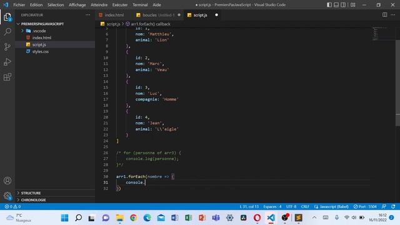Open Word from the taskbar
Image resolution: width=400 pixels, height=225 pixels.
[x=175, y=218]
